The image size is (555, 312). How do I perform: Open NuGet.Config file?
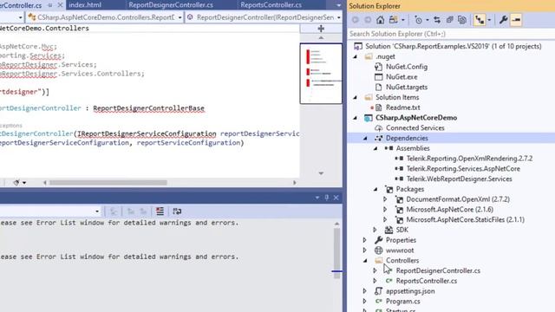click(x=407, y=67)
